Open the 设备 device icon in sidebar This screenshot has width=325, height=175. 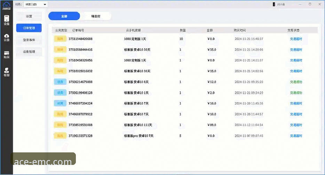pos(6,20)
